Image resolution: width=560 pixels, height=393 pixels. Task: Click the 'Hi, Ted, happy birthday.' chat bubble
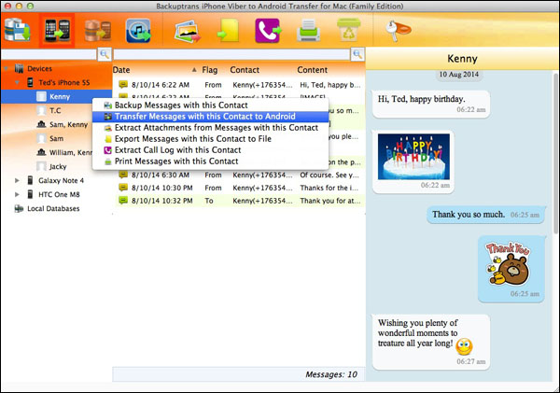[431, 104]
